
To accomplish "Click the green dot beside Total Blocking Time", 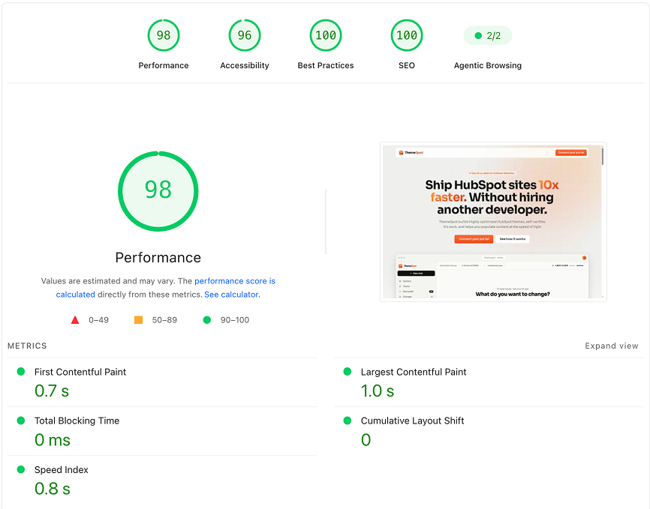I will pos(21,421).
